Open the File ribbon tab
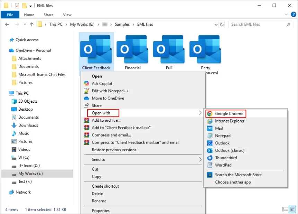 point(10,15)
